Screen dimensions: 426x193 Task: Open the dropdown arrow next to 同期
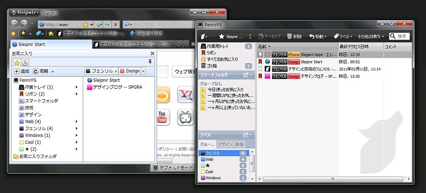[x=53, y=72]
